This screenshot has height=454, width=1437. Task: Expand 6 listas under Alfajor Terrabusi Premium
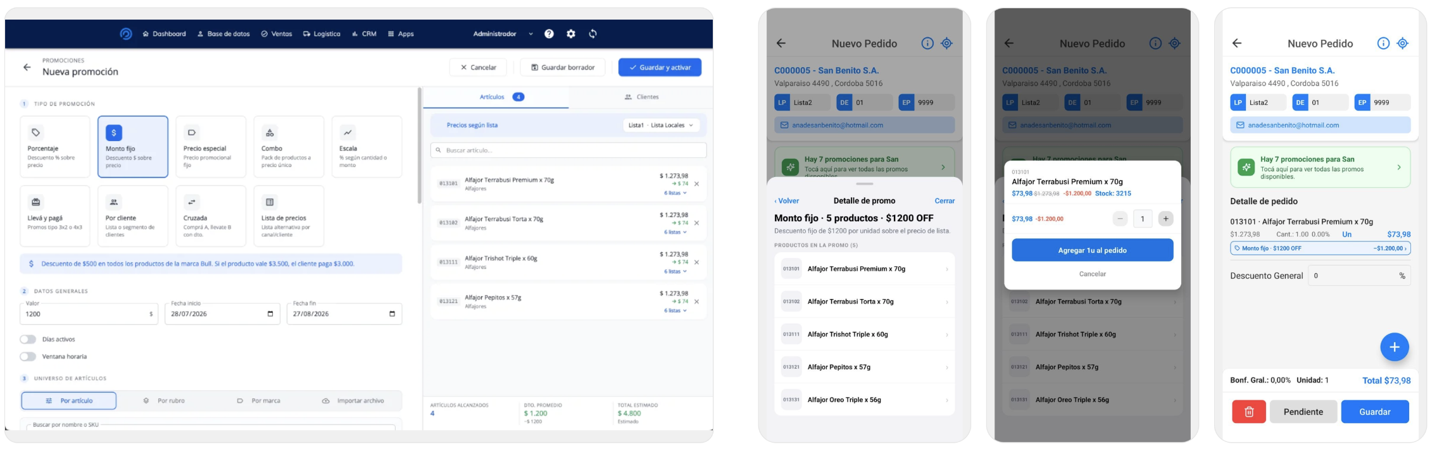(x=675, y=193)
